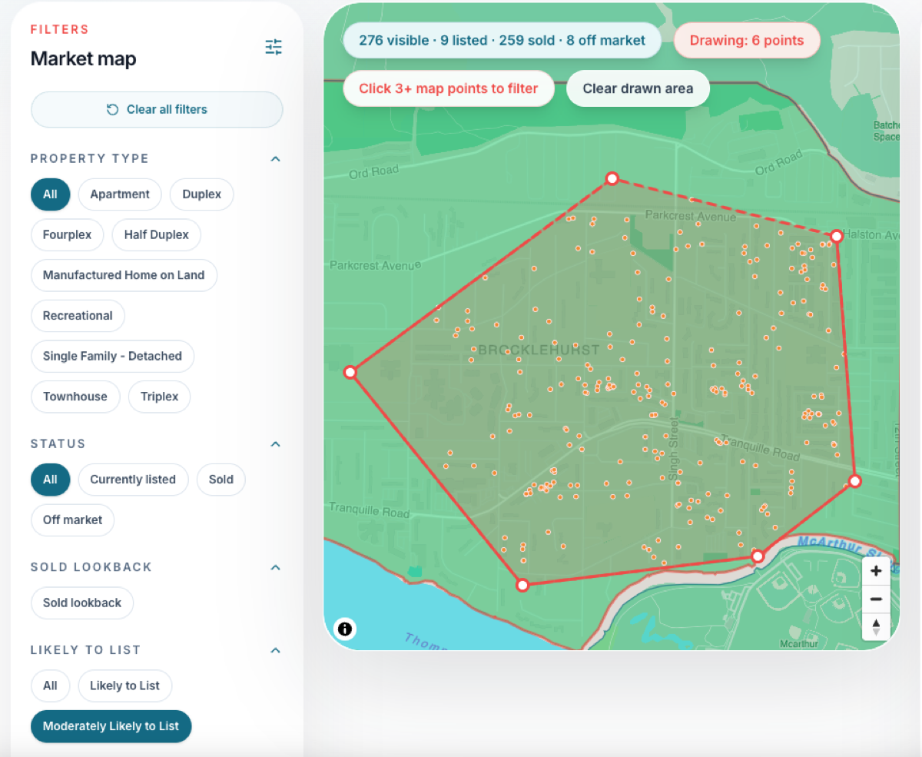This screenshot has height=757, width=922.
Task: Select the Recreational property chip
Action: [x=78, y=316]
